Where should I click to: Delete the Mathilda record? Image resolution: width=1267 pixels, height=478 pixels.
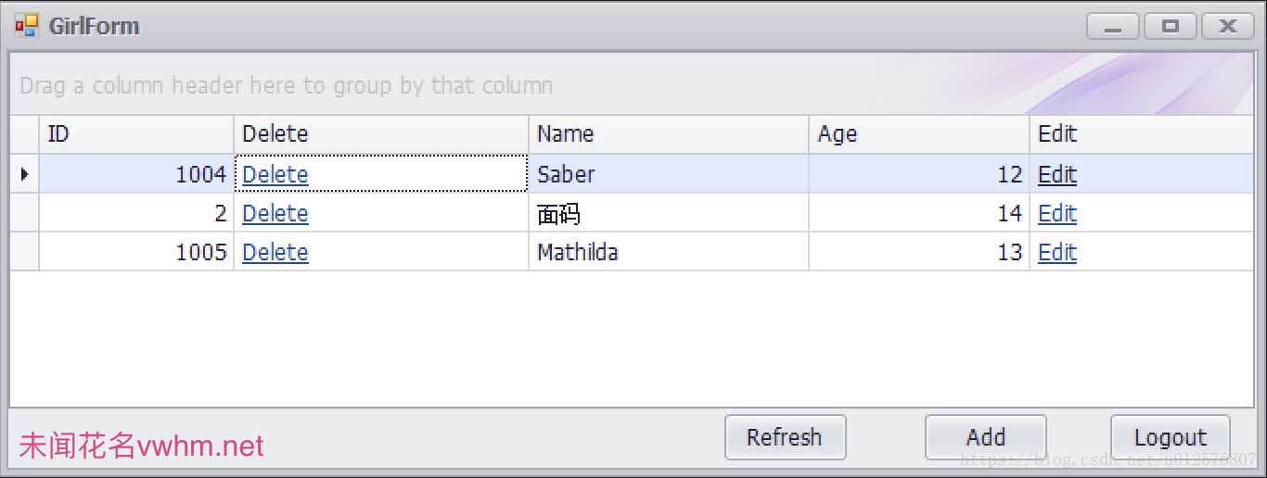point(275,252)
